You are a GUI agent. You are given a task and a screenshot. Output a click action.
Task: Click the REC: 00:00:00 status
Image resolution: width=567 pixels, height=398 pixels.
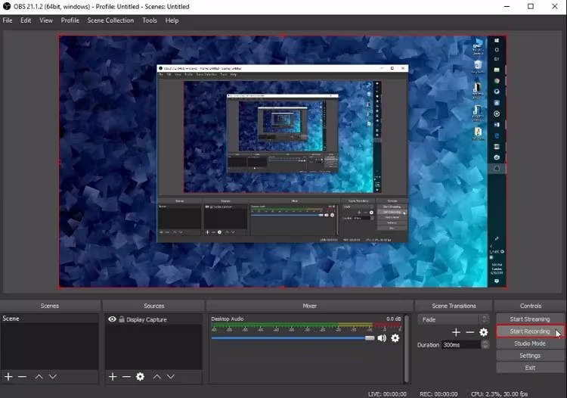pos(438,394)
